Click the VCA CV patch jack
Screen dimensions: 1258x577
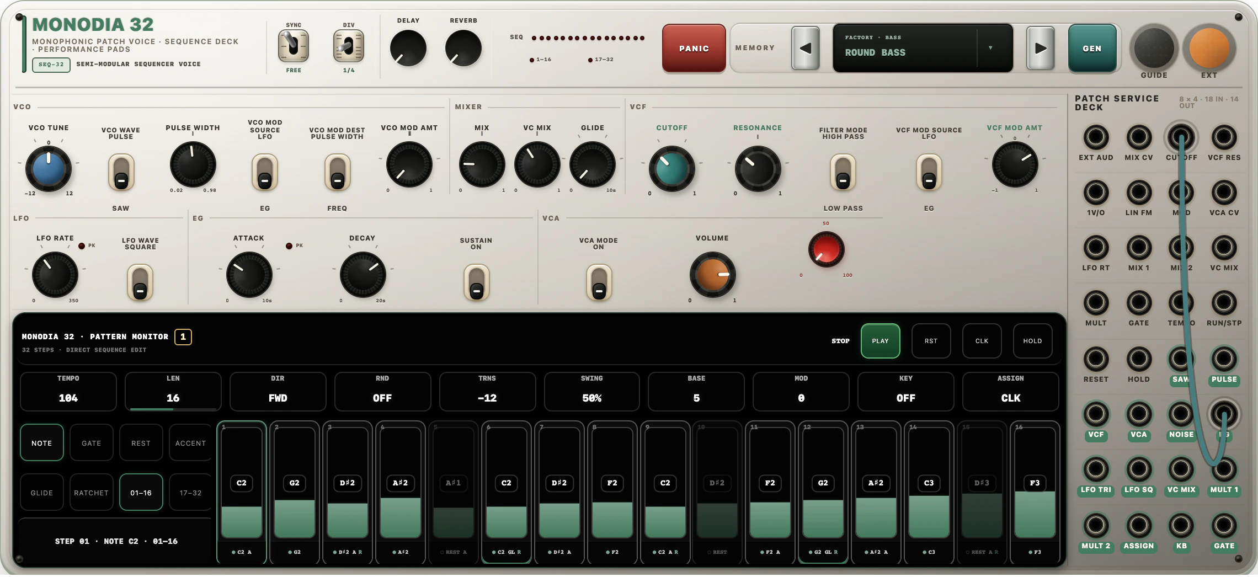[x=1224, y=192]
